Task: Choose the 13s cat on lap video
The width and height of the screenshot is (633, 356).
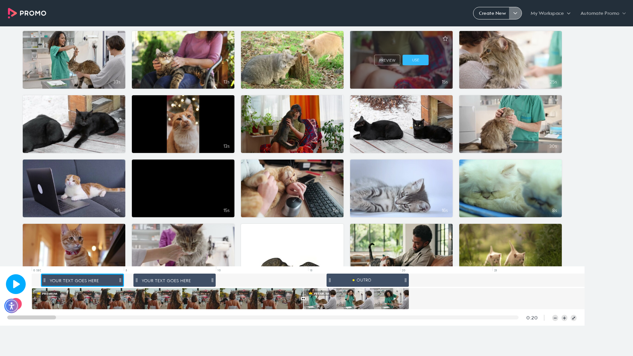Action: click(x=183, y=60)
